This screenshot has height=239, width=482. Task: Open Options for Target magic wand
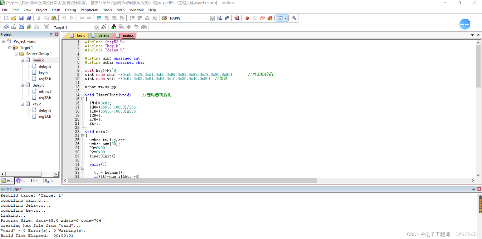click(x=104, y=27)
